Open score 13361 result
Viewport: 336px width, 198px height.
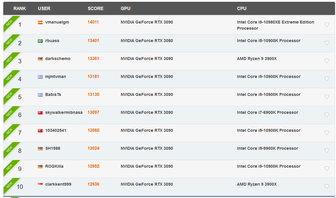[93, 59]
